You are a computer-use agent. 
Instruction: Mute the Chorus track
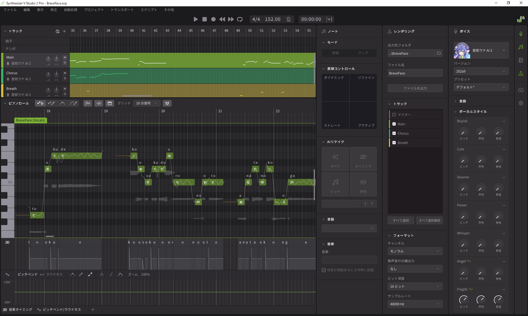pyautogui.click(x=65, y=73)
